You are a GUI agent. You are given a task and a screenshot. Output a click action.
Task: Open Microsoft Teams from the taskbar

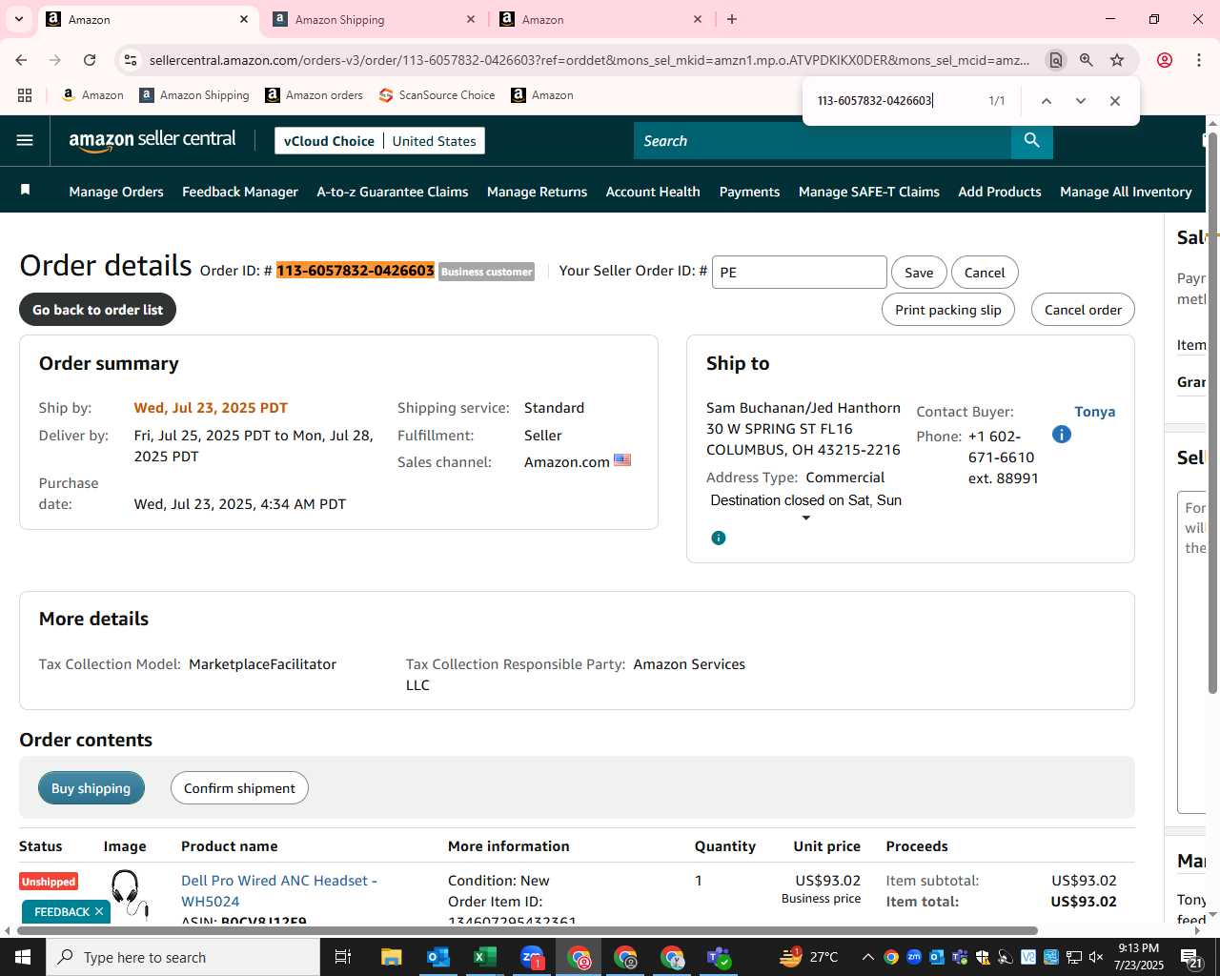[x=719, y=957]
